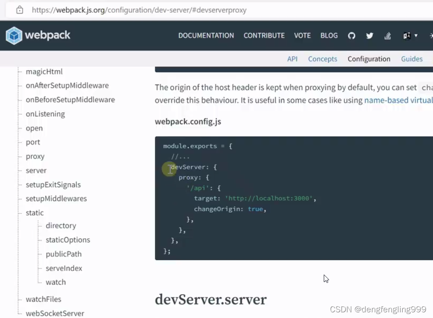Open the webpack GitHub repository icon
This screenshot has width=433, height=318.
[x=351, y=36]
